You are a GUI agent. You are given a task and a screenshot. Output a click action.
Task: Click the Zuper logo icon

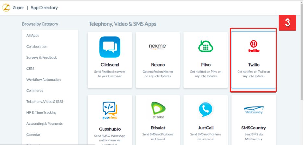click(x=6, y=7)
